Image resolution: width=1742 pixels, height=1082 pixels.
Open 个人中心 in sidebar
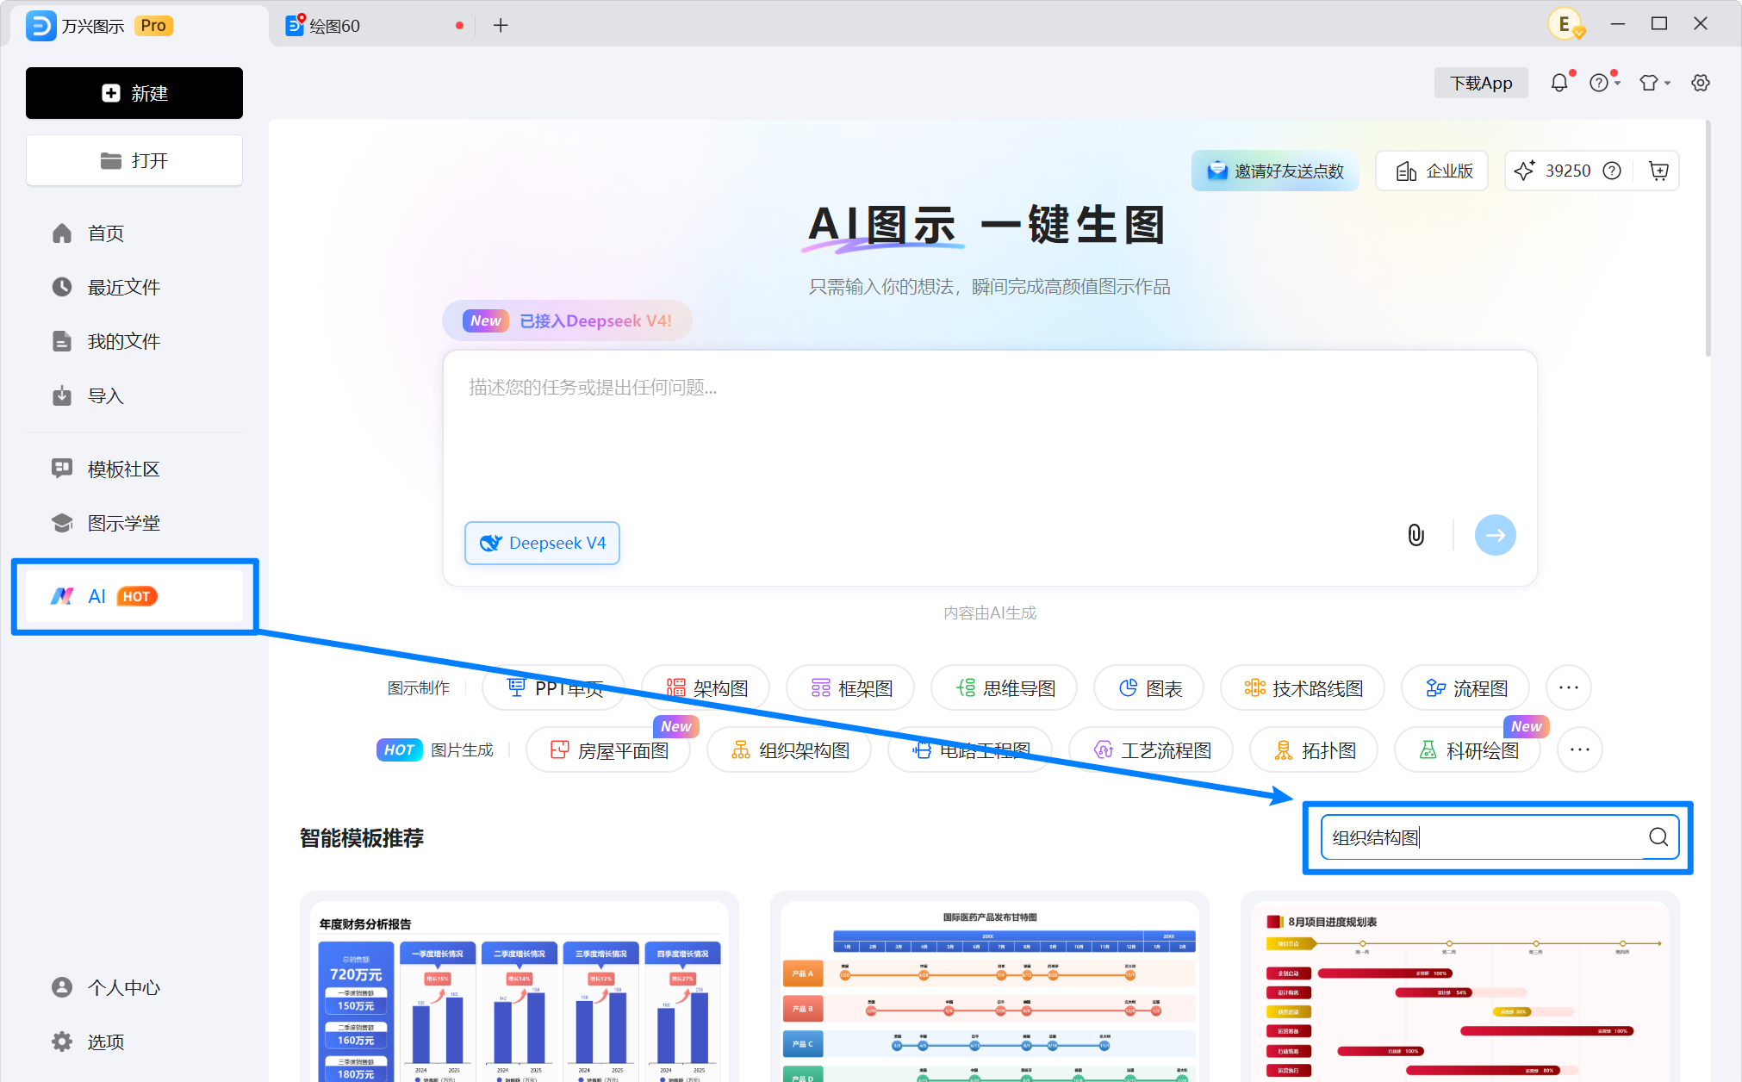(134, 987)
